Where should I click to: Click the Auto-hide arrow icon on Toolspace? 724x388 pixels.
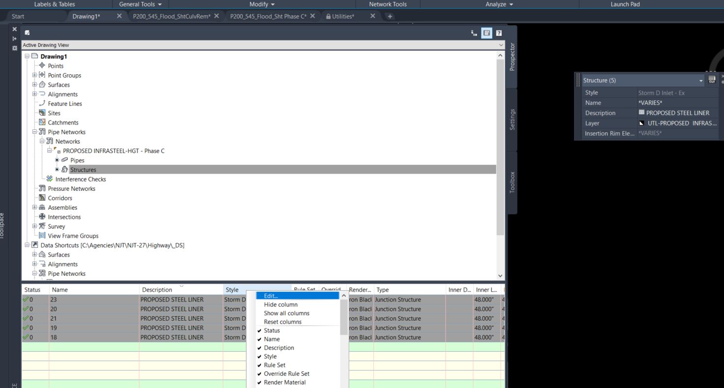click(x=14, y=38)
